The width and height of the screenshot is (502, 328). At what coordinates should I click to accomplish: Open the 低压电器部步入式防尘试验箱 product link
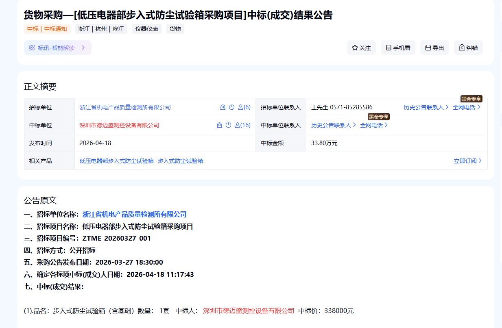click(x=117, y=161)
